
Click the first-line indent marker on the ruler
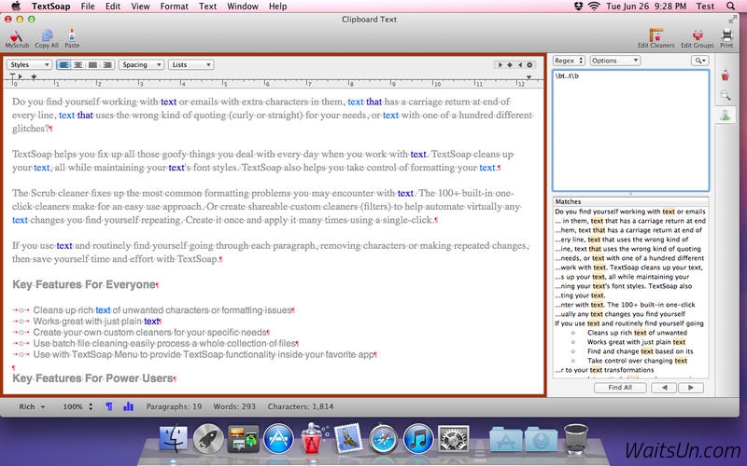point(13,76)
